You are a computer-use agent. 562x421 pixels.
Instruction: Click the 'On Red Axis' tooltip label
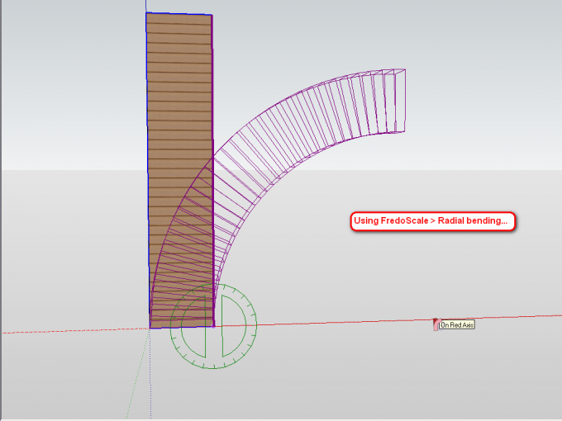tap(457, 324)
